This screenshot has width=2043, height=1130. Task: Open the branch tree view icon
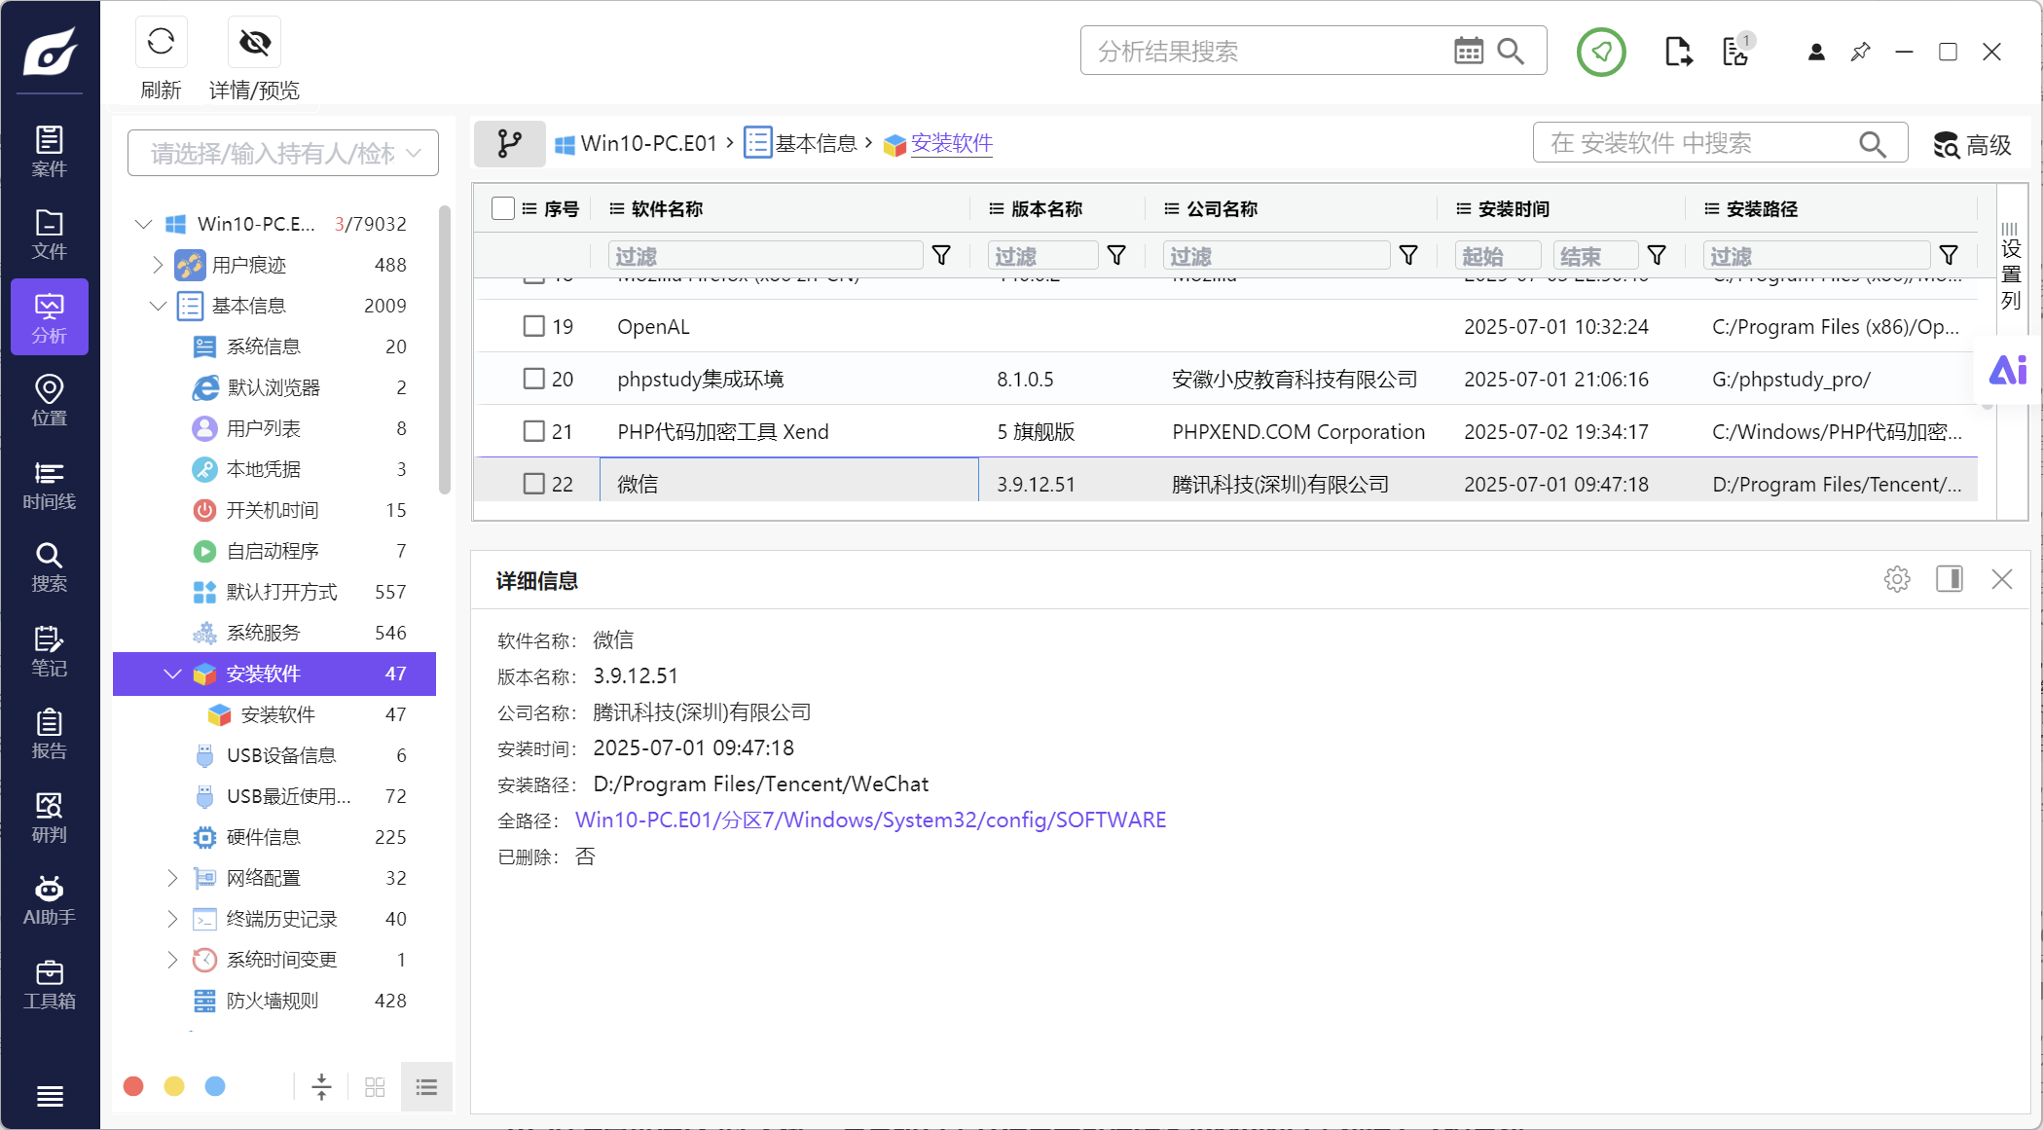click(510, 144)
